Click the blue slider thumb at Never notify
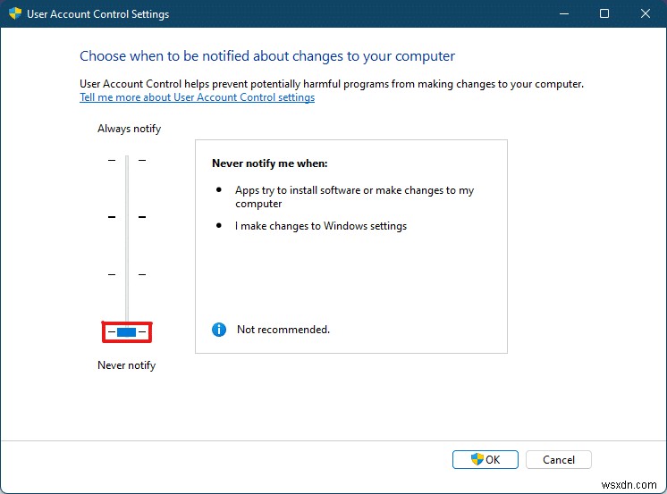Image resolution: width=667 pixels, height=494 pixels. click(x=126, y=332)
